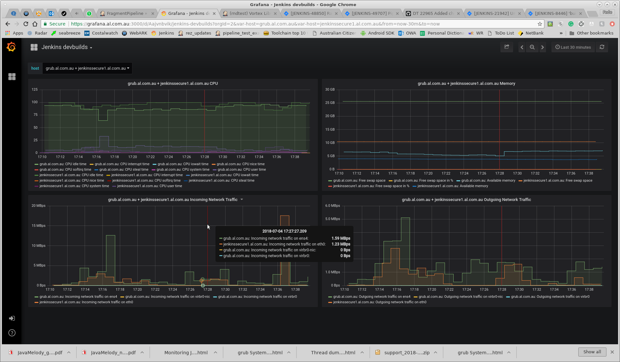The image size is (620, 362).
Task: Refresh the dashboard
Action: [x=602, y=47]
